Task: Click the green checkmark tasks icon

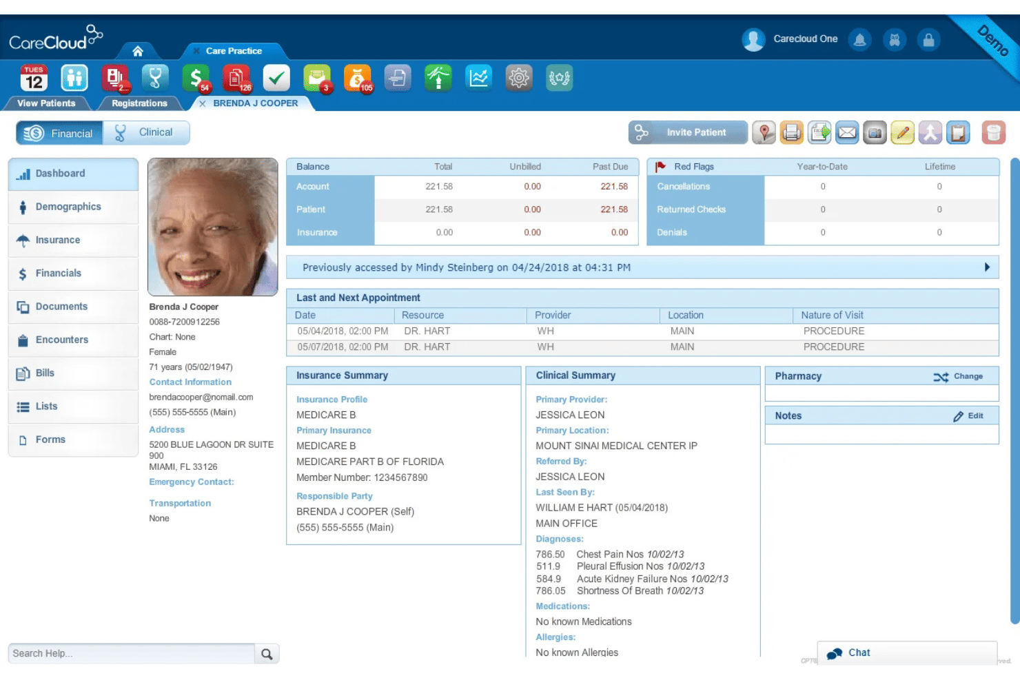Action: 276,78
